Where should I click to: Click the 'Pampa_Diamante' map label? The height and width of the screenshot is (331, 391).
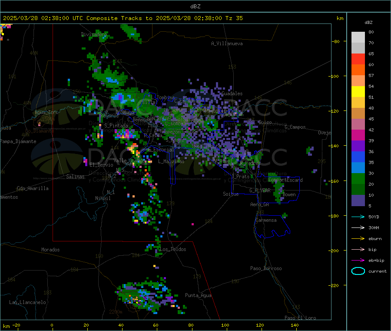18,141
